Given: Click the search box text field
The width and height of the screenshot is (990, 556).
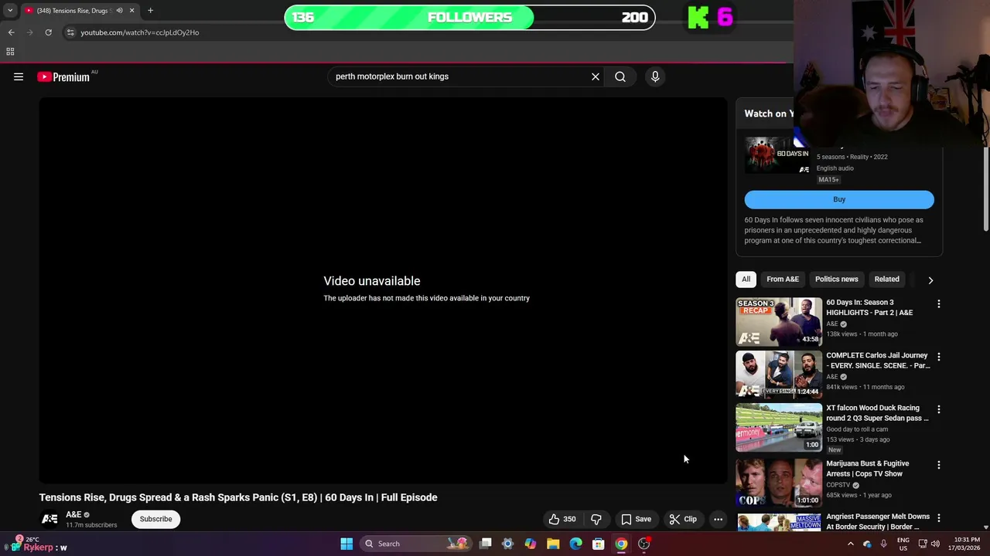Looking at the screenshot, I should coord(460,76).
